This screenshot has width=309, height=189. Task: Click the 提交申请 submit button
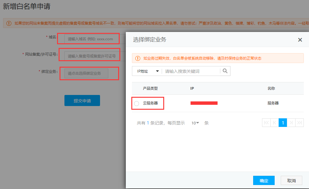[x=82, y=100]
